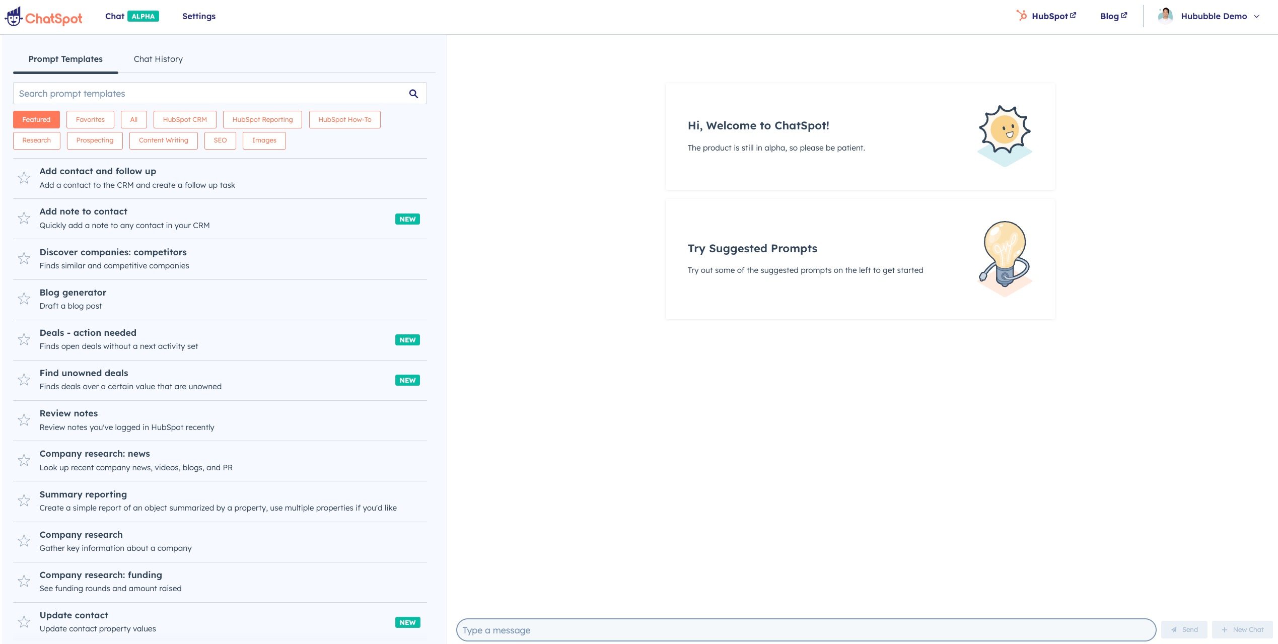Viewport: 1278px width, 644px height.
Task: Expand the Hububble Demo account dropdown chevron
Action: tap(1256, 17)
